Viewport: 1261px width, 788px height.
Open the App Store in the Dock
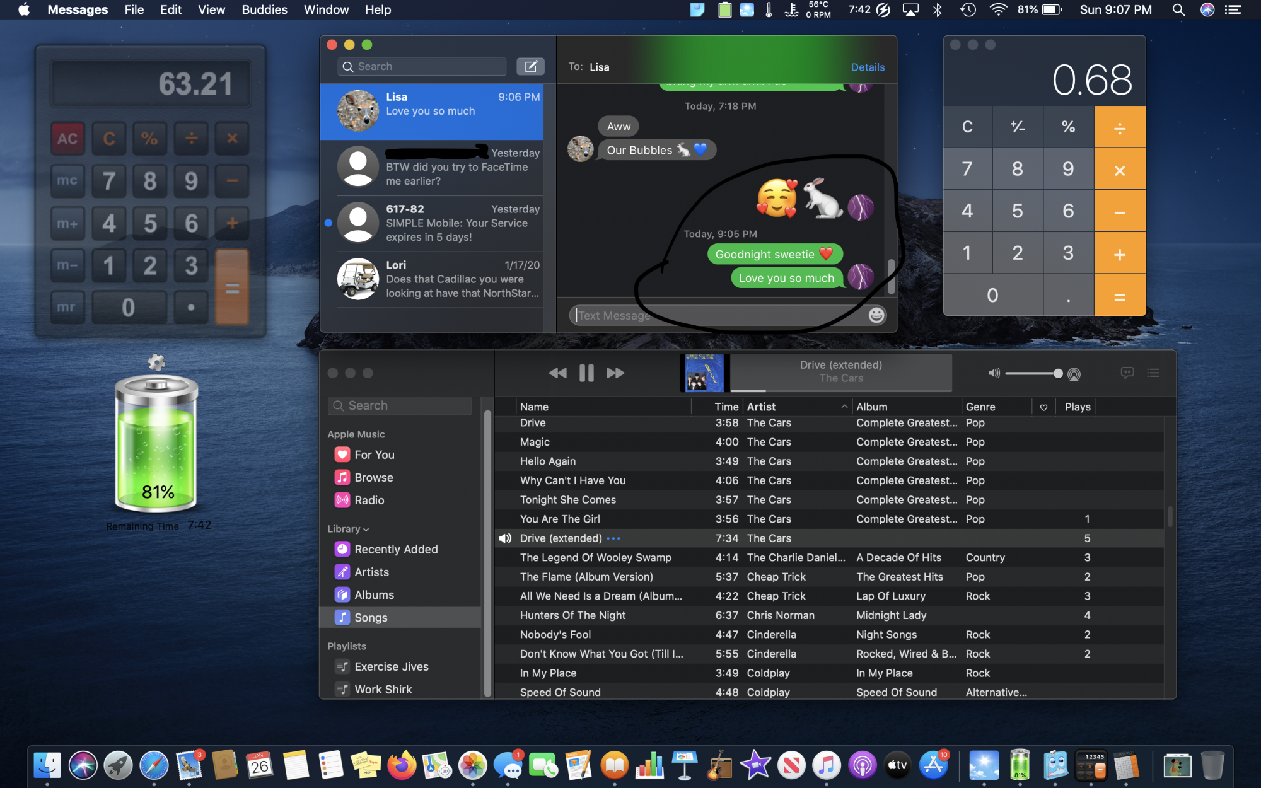point(933,765)
